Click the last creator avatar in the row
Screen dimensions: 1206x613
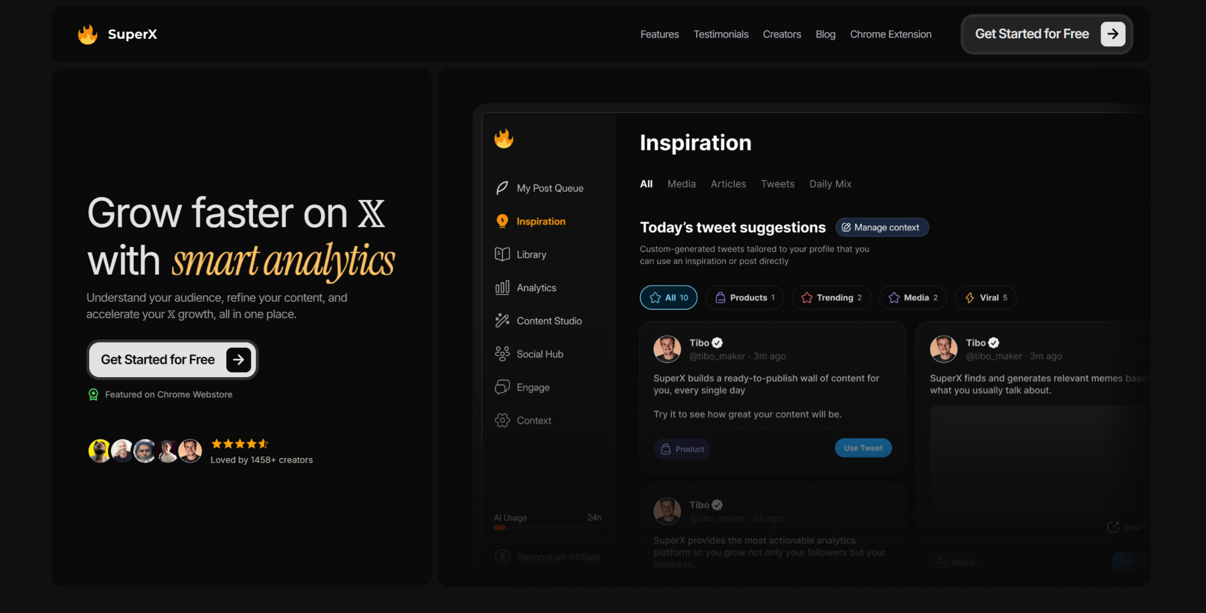click(x=190, y=450)
